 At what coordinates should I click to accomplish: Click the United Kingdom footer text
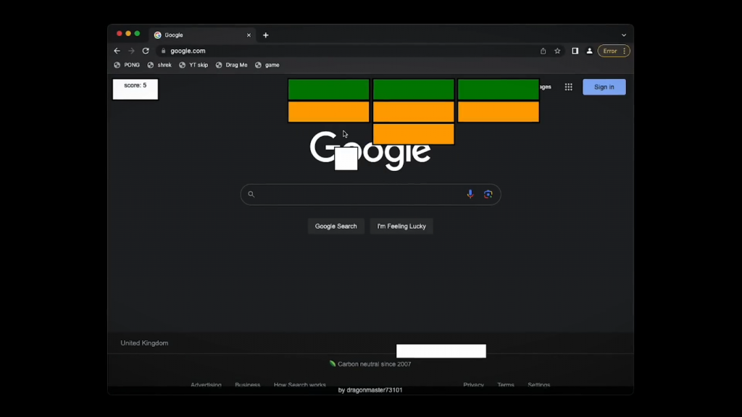144,342
